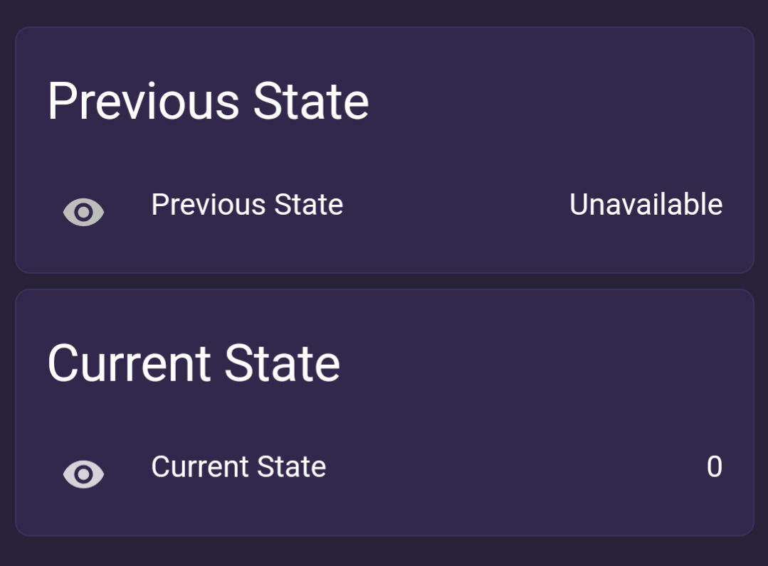Select the large "Previous State" card heading
The width and height of the screenshot is (768, 566).
pos(208,102)
